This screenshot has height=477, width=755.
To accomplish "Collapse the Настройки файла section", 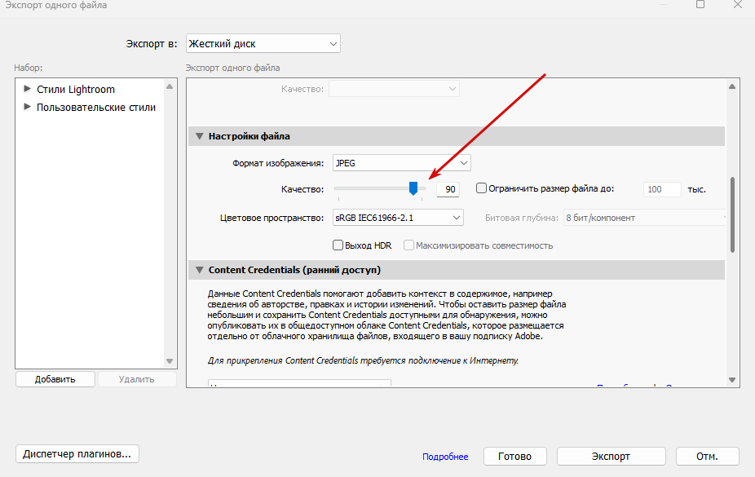I will (x=199, y=136).
